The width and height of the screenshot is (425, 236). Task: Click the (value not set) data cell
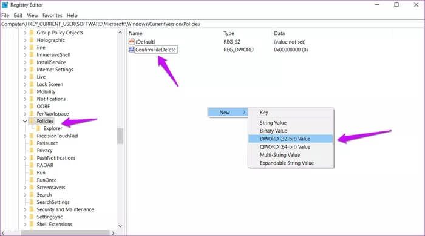pos(290,42)
